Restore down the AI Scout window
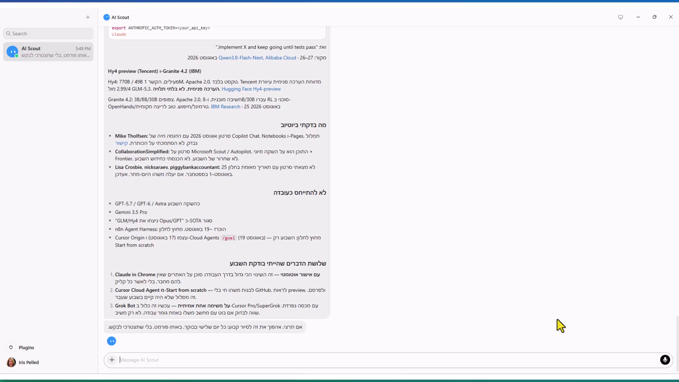The width and height of the screenshot is (679, 382). [654, 17]
